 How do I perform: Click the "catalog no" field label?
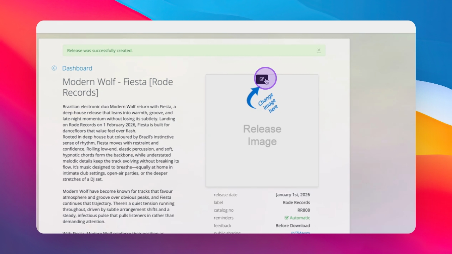224,210
